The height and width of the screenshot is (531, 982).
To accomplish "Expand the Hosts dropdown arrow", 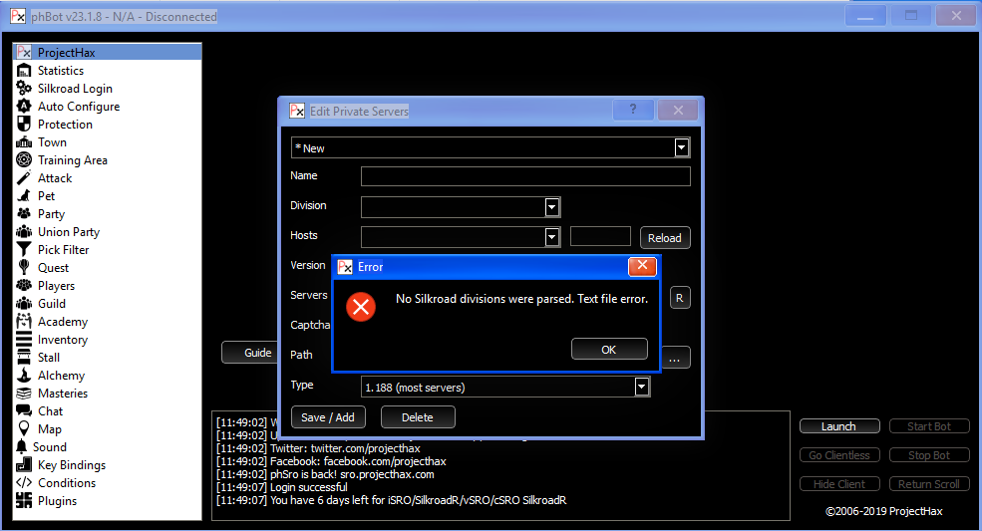I will tap(552, 236).
